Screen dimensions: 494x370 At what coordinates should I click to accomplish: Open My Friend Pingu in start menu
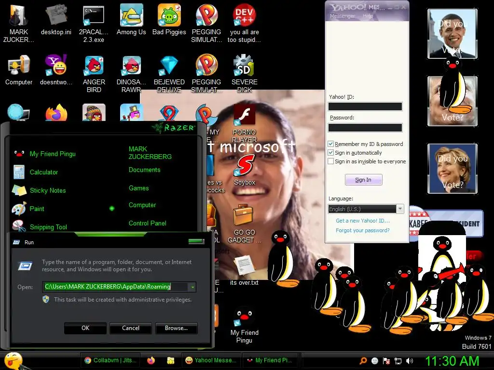pyautogui.click(x=53, y=154)
